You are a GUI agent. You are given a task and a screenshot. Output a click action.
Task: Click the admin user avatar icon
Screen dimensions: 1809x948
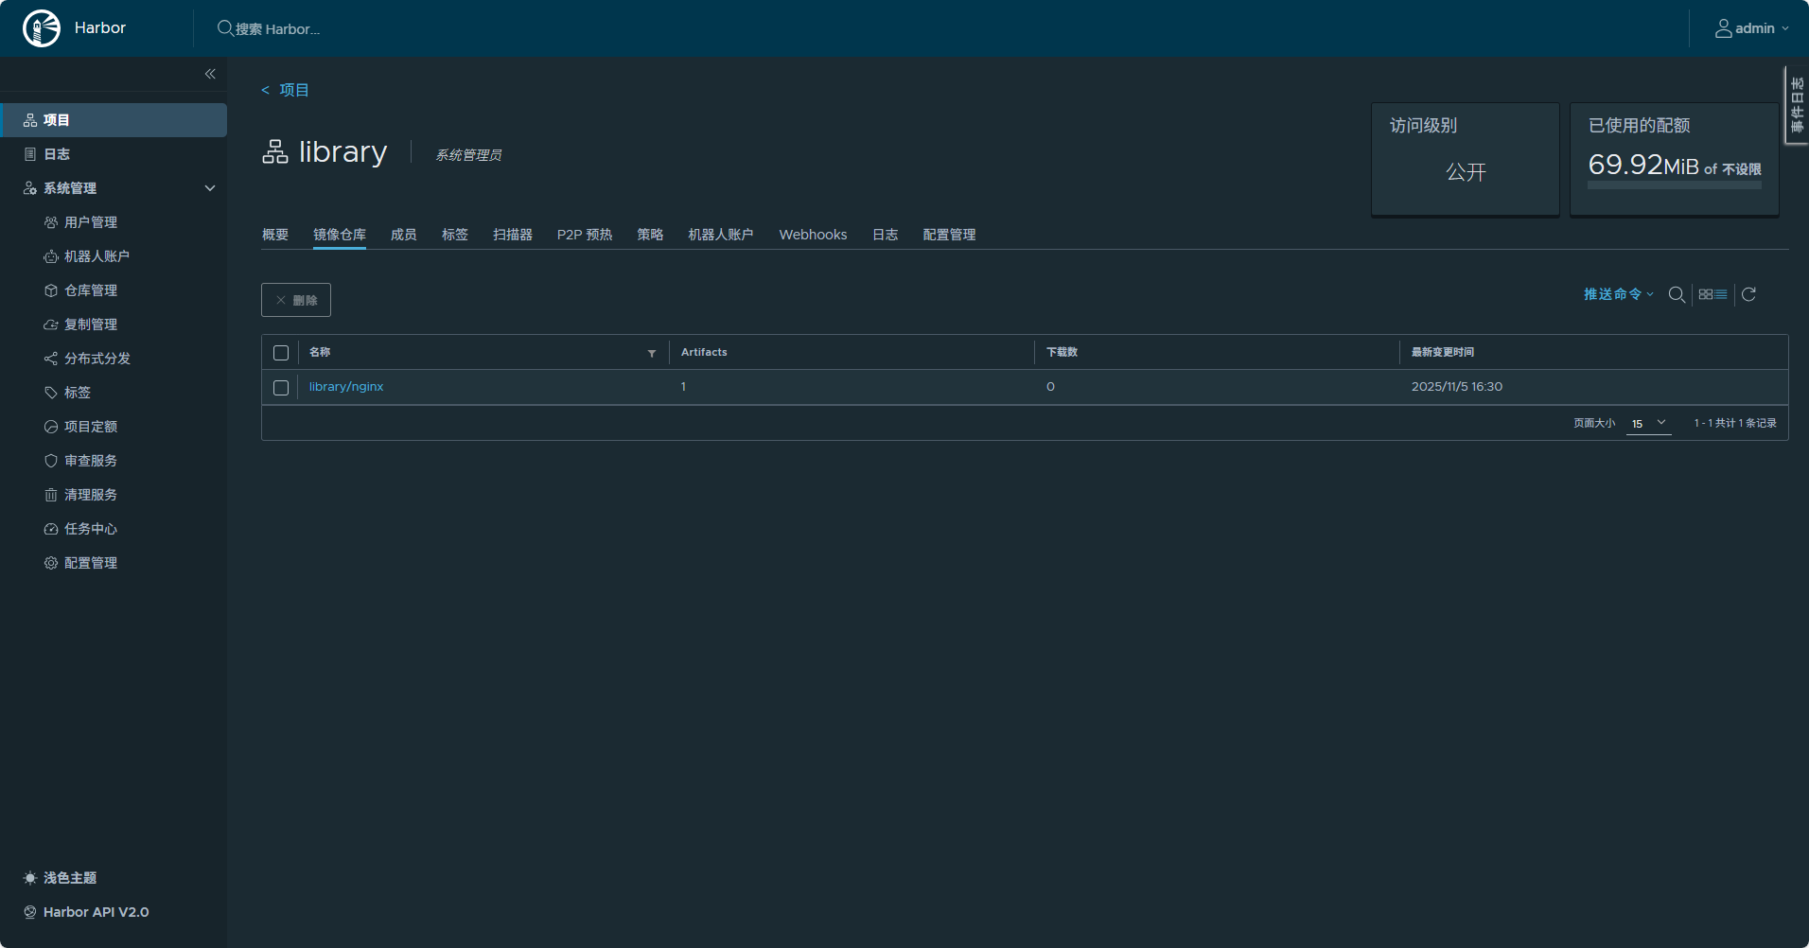(1724, 28)
